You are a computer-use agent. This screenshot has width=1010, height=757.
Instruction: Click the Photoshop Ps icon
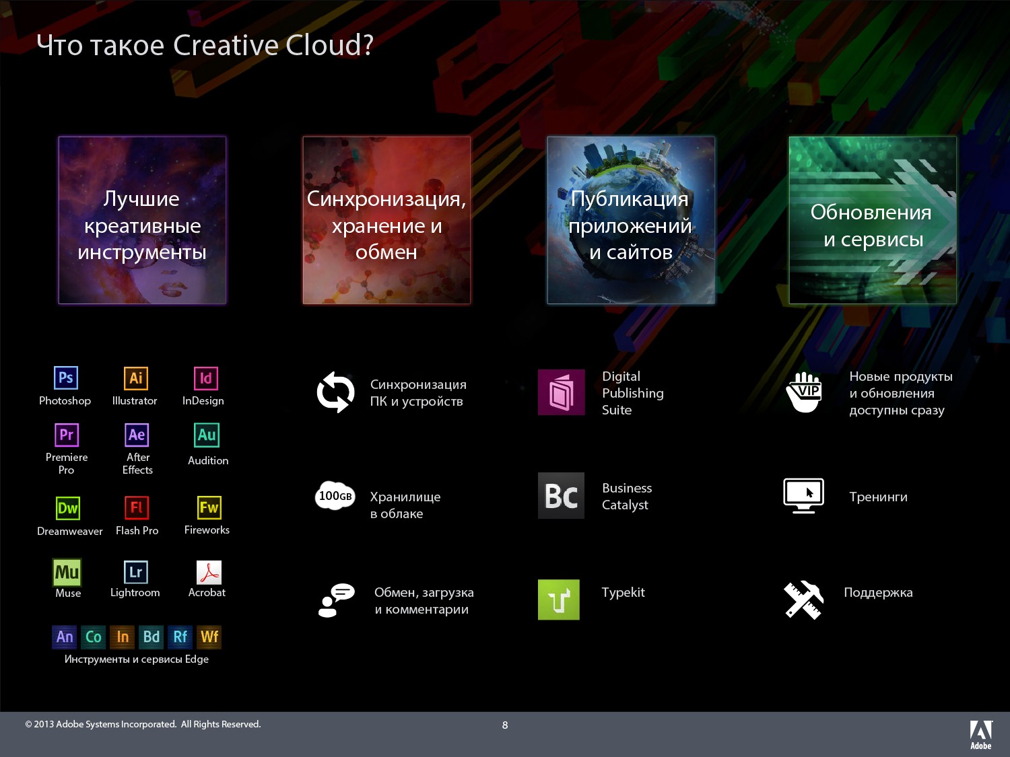click(66, 377)
